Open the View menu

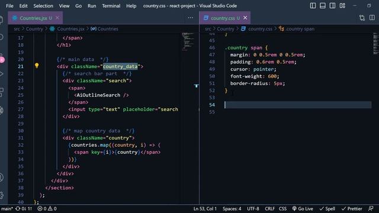coord(65,6)
